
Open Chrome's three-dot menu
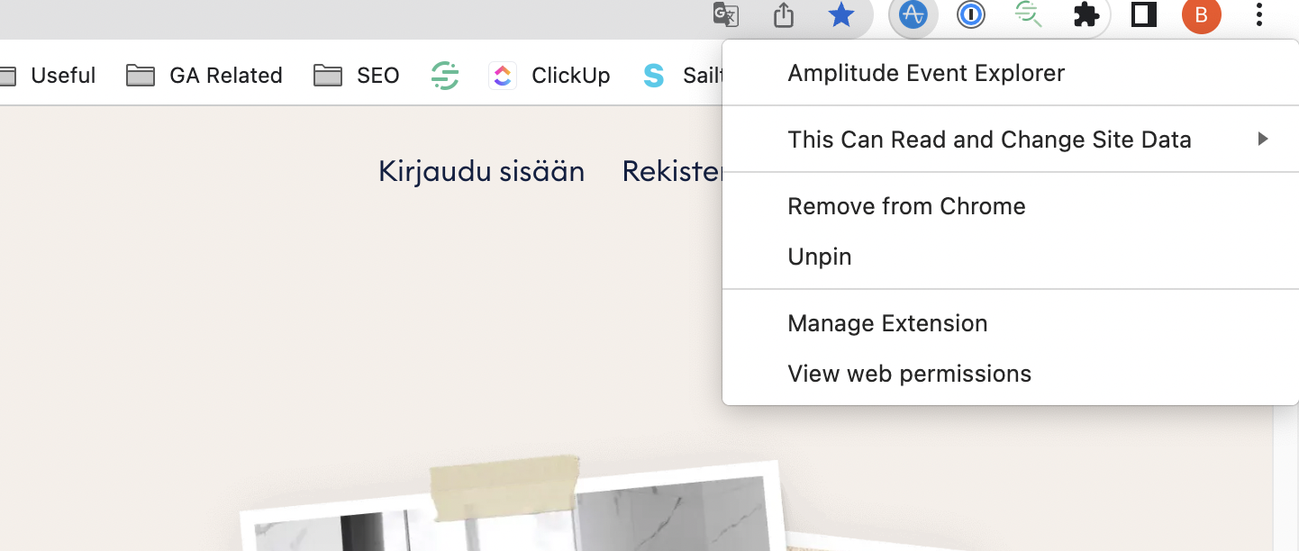point(1259,14)
